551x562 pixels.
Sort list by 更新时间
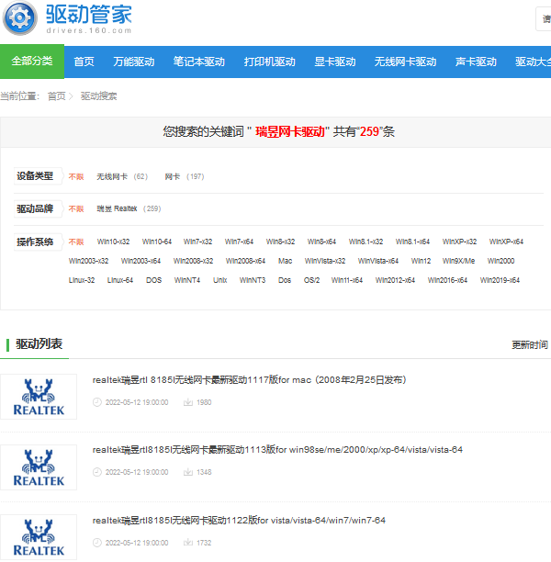[x=530, y=344]
